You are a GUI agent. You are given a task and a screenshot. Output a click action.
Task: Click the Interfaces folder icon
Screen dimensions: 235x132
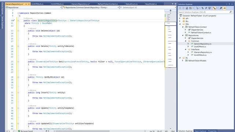click(189, 49)
